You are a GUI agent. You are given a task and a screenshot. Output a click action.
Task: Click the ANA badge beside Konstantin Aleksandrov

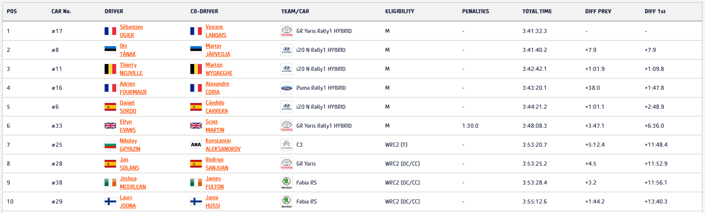coord(196,145)
